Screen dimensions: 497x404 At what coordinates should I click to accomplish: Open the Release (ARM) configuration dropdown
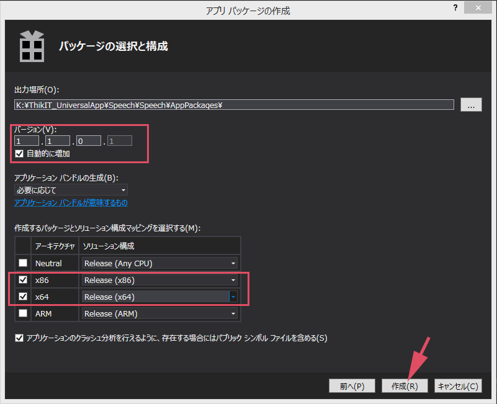(159, 313)
